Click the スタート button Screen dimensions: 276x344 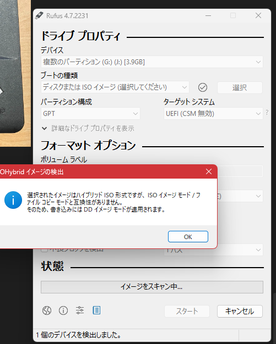click(187, 311)
